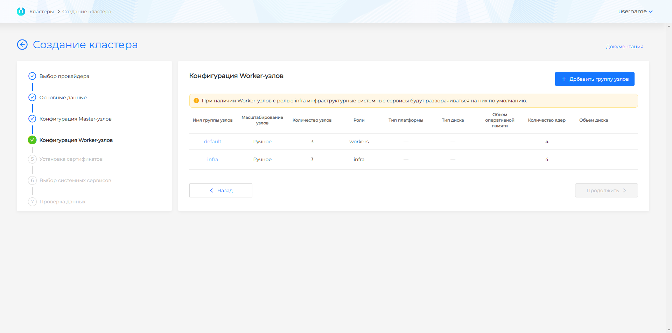Click the Выбор провайдера step checkmark icon
This screenshot has width=672, height=333.
(x=32, y=76)
